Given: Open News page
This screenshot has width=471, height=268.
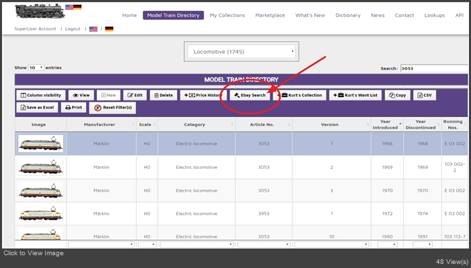Looking at the screenshot, I should [x=377, y=15].
